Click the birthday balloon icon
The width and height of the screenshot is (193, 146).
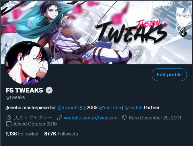point(124,118)
